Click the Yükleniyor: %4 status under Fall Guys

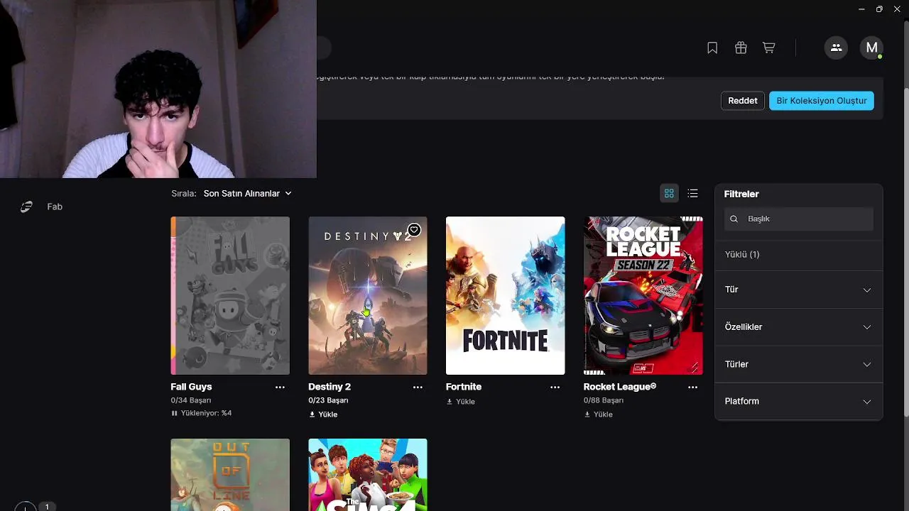pyautogui.click(x=206, y=413)
